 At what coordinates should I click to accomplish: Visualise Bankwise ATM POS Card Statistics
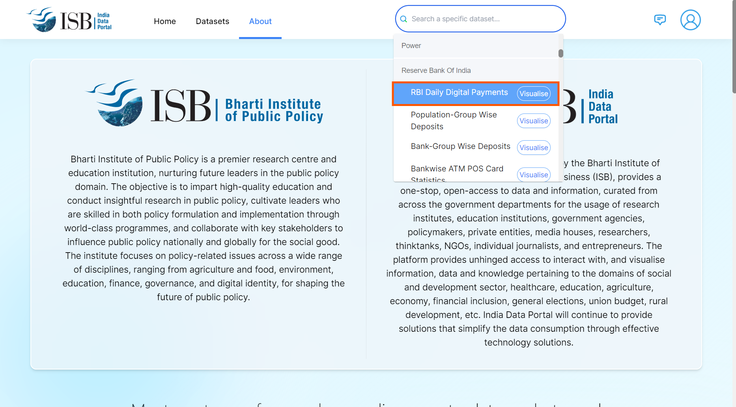click(x=533, y=175)
